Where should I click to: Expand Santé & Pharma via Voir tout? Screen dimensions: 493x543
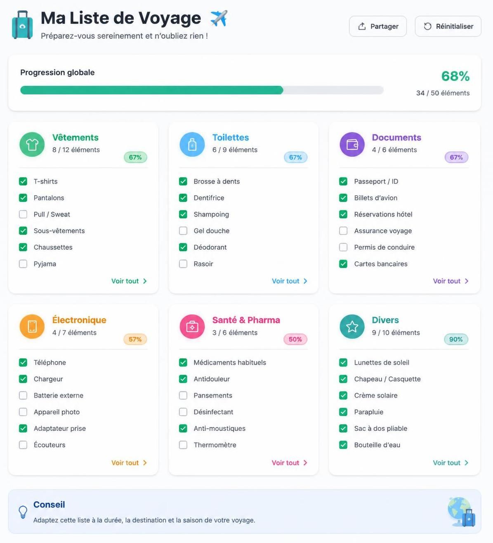coord(290,463)
